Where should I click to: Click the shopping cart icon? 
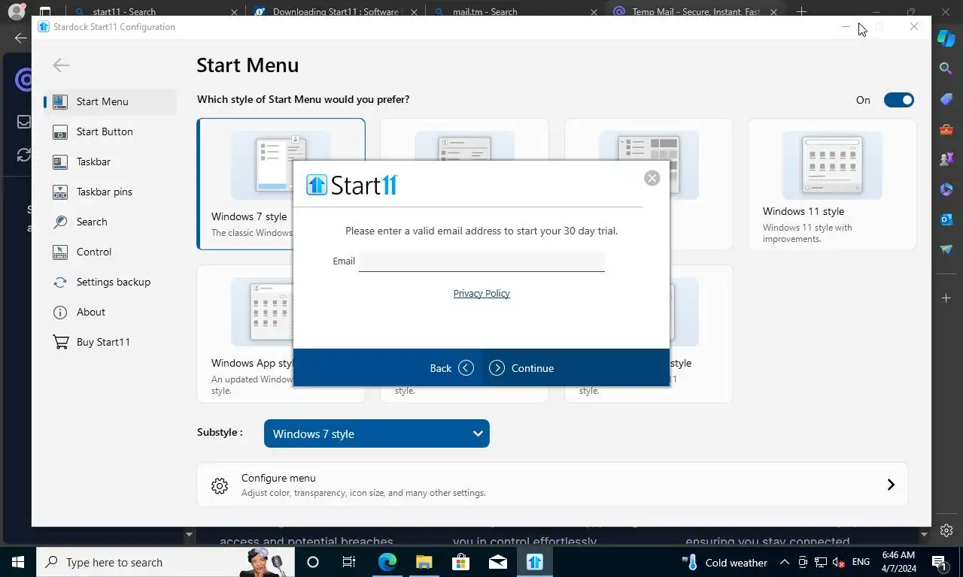(60, 342)
